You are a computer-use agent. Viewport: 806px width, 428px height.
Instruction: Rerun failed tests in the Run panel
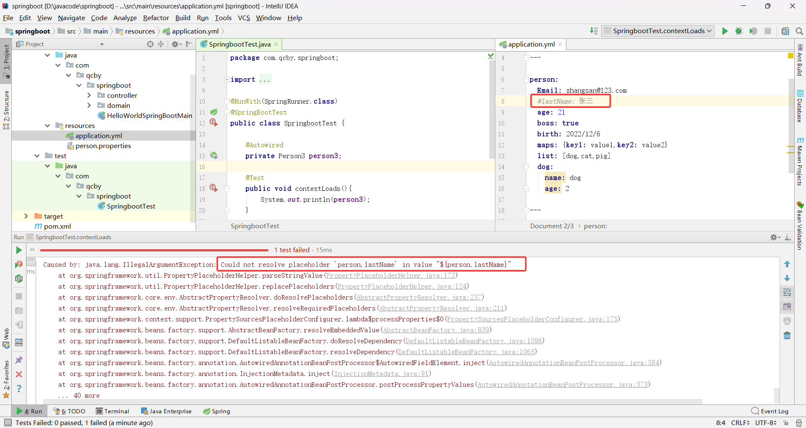[x=19, y=264]
